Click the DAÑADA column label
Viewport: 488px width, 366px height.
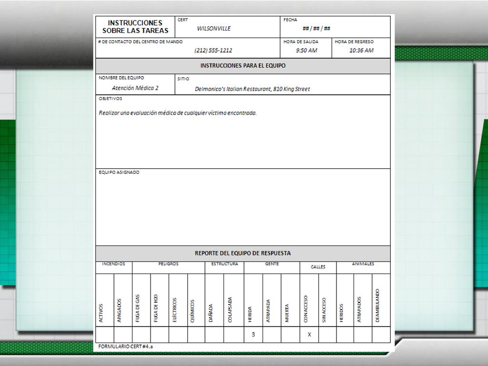[211, 313]
